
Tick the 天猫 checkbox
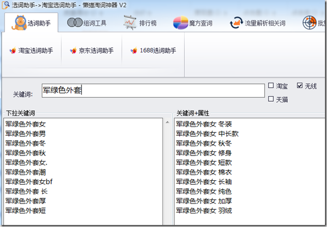[x=271, y=100]
